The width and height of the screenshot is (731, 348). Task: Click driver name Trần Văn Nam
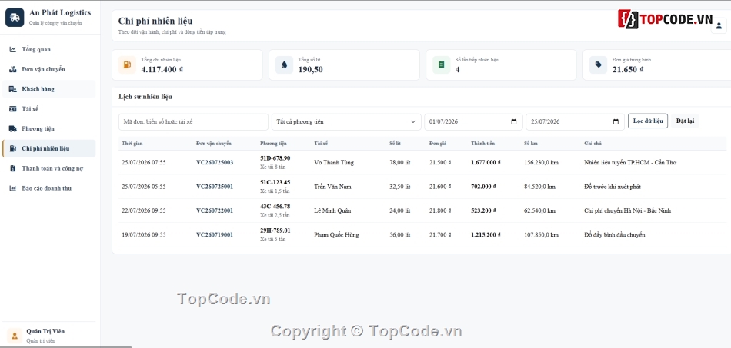(333, 187)
